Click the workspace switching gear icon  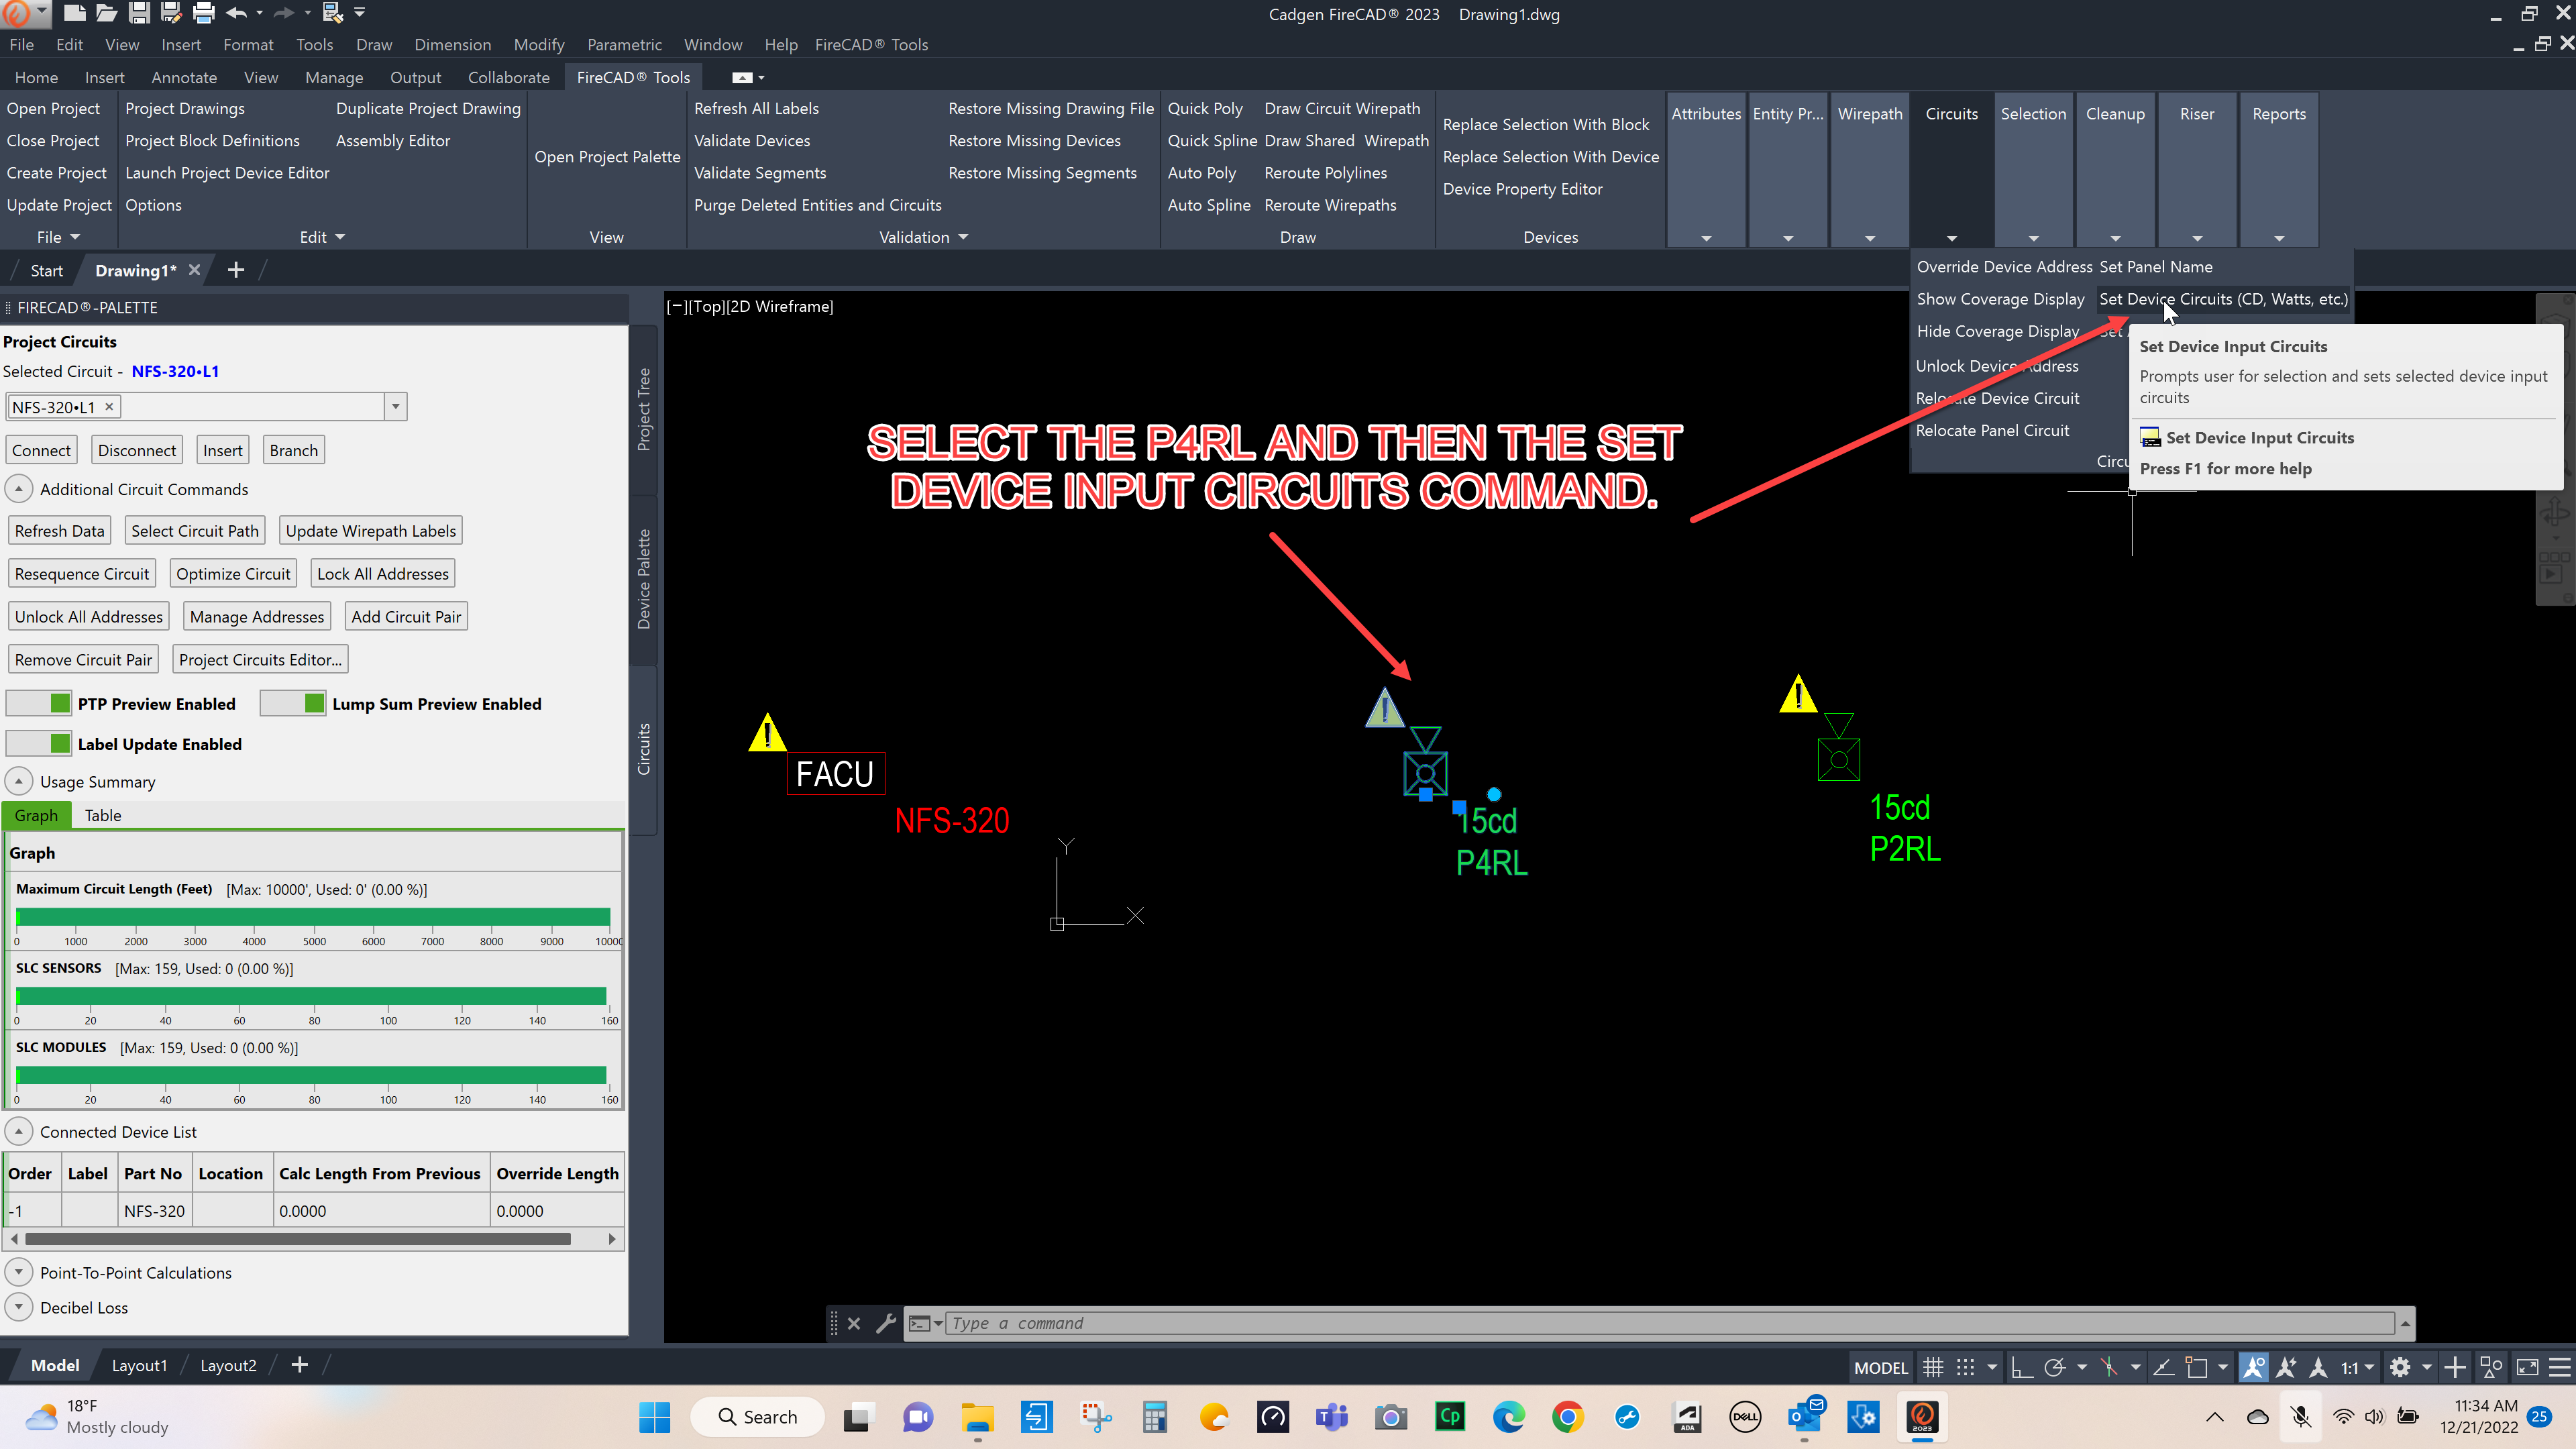pyautogui.click(x=2400, y=1367)
